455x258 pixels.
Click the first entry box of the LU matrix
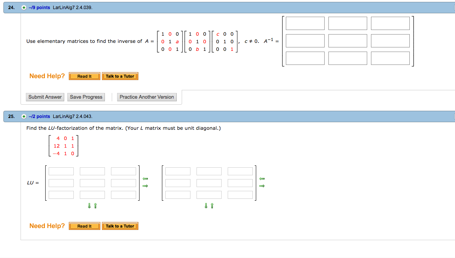[x=61, y=171]
